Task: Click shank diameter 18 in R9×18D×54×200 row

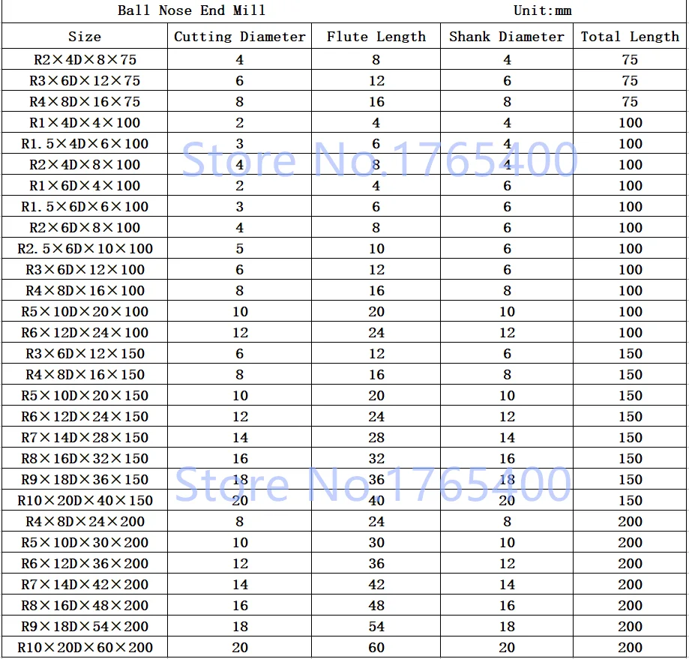Action: pyautogui.click(x=507, y=627)
